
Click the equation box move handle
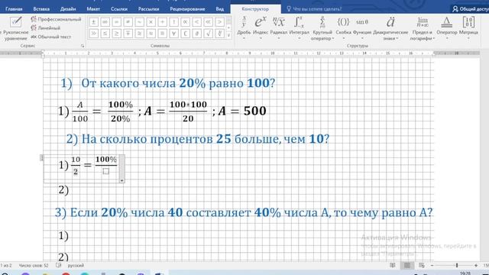coord(42,158)
